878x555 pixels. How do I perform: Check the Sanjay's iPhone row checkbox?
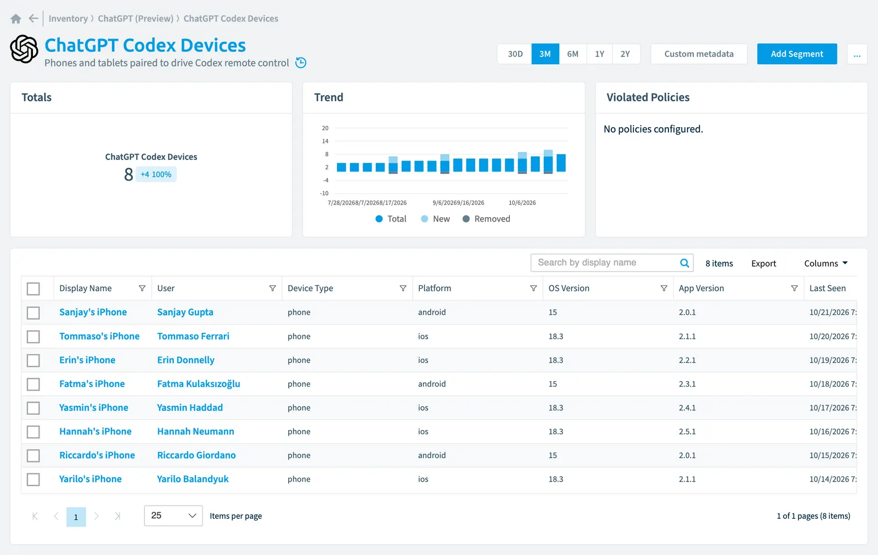pos(33,313)
